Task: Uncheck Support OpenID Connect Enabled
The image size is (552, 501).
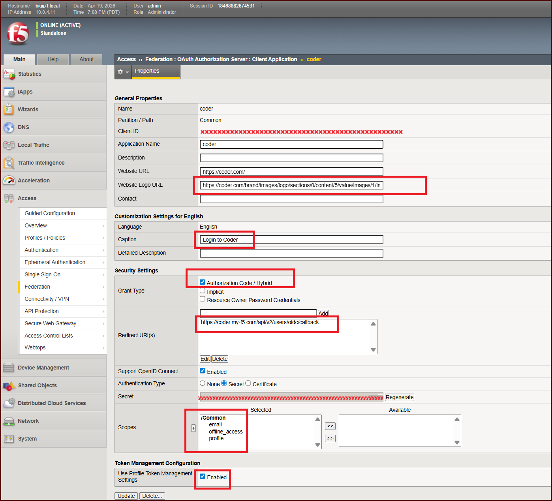Action: tap(203, 371)
